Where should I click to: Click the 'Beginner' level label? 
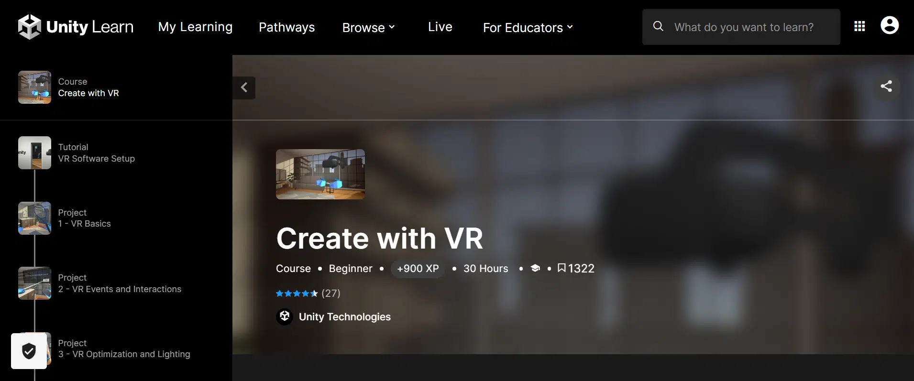pos(351,269)
